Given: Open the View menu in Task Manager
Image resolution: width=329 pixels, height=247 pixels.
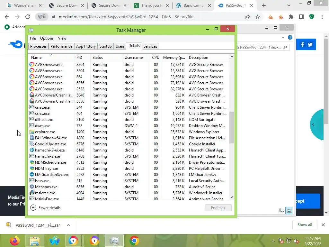Looking at the screenshot, I should coord(62,38).
